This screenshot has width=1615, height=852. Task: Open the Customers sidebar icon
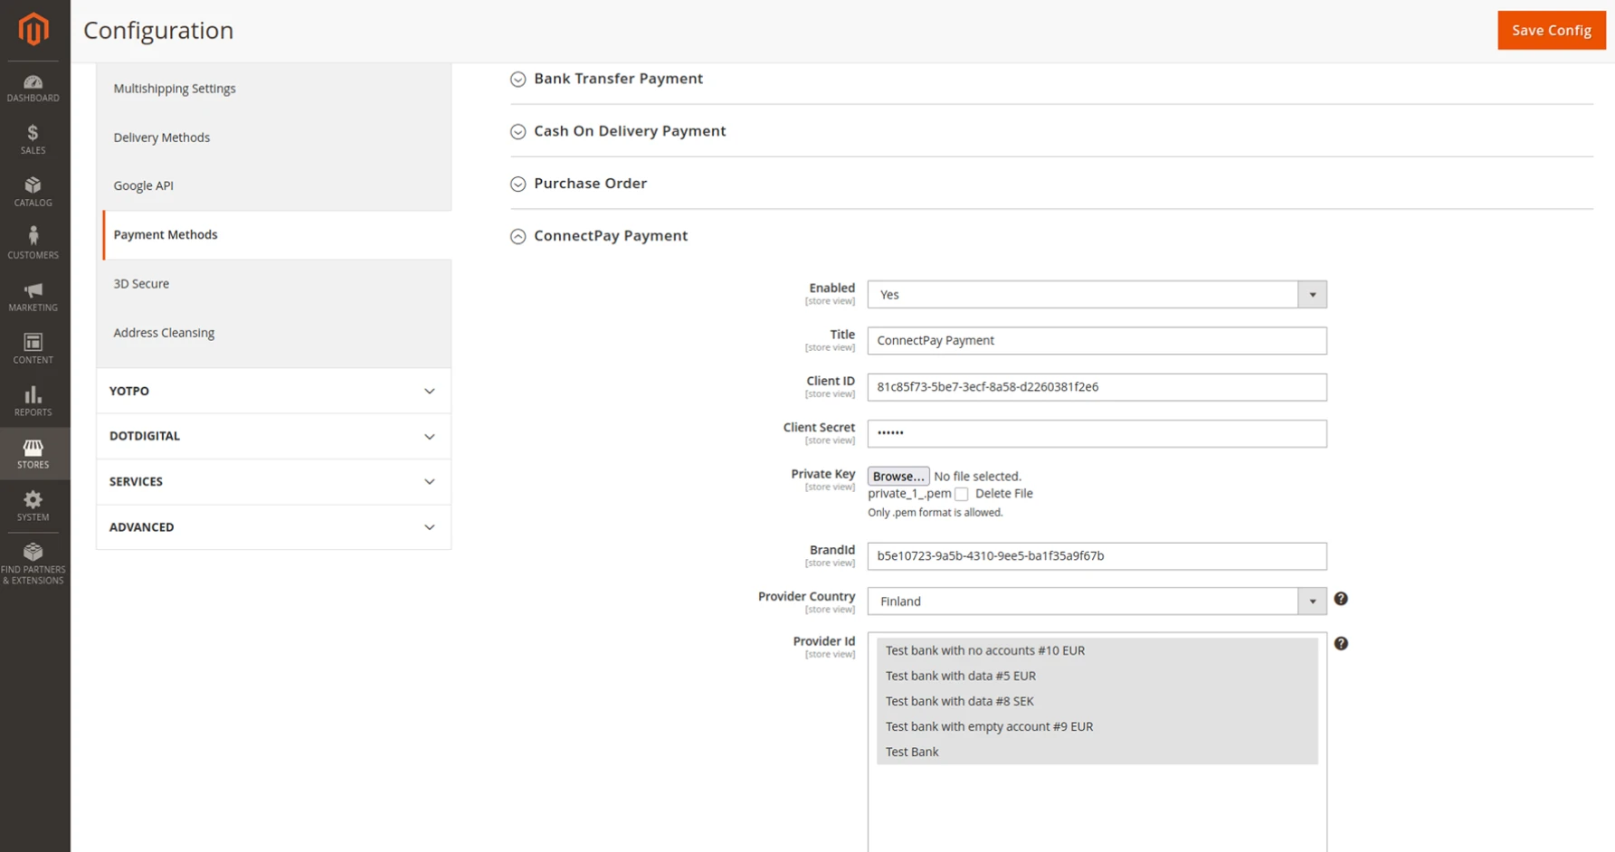pos(33,244)
